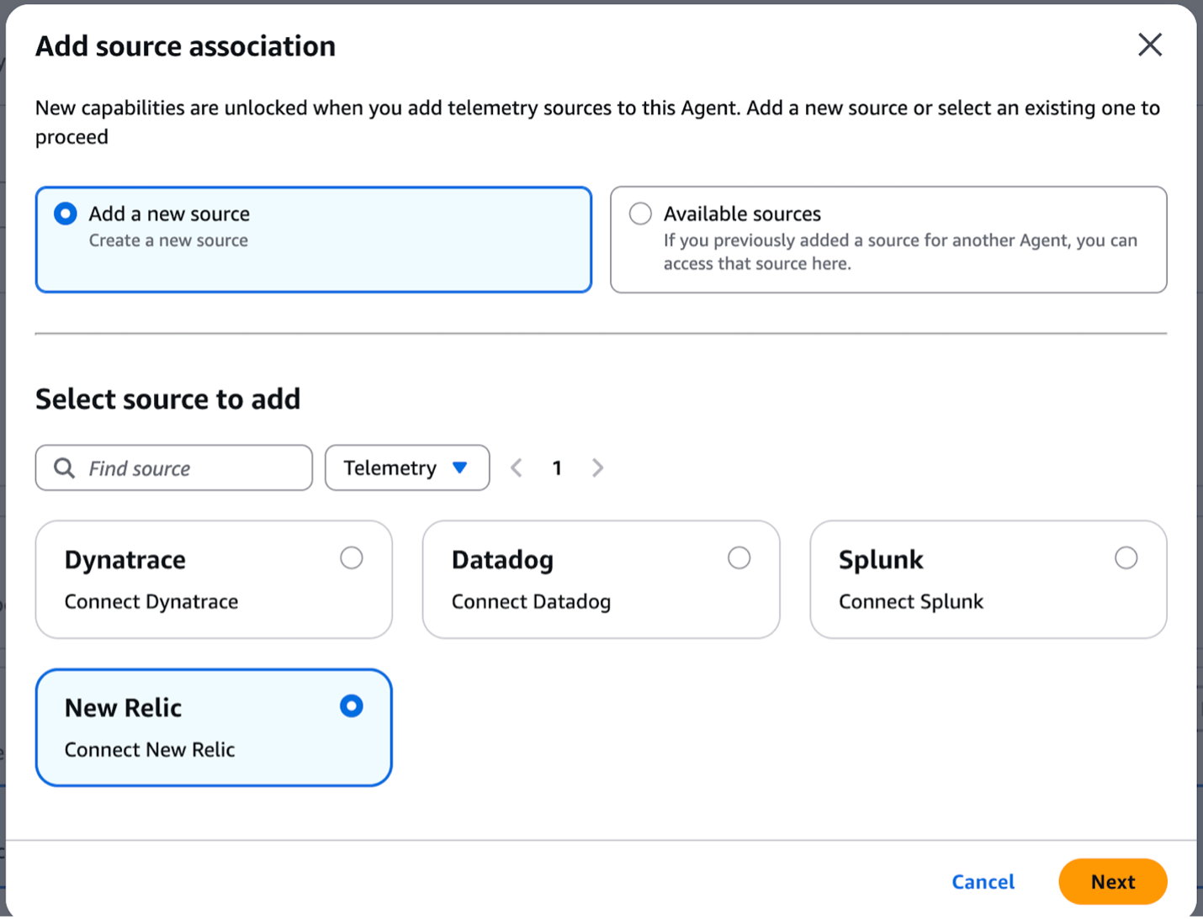Click the X to close Add source association dialog
The image size is (1203, 919).
click(x=1149, y=45)
